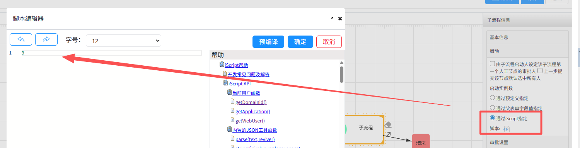This screenshot has height=148, width=580.
Task: Click book icon beside iScript帮助
Action: [x=222, y=65]
